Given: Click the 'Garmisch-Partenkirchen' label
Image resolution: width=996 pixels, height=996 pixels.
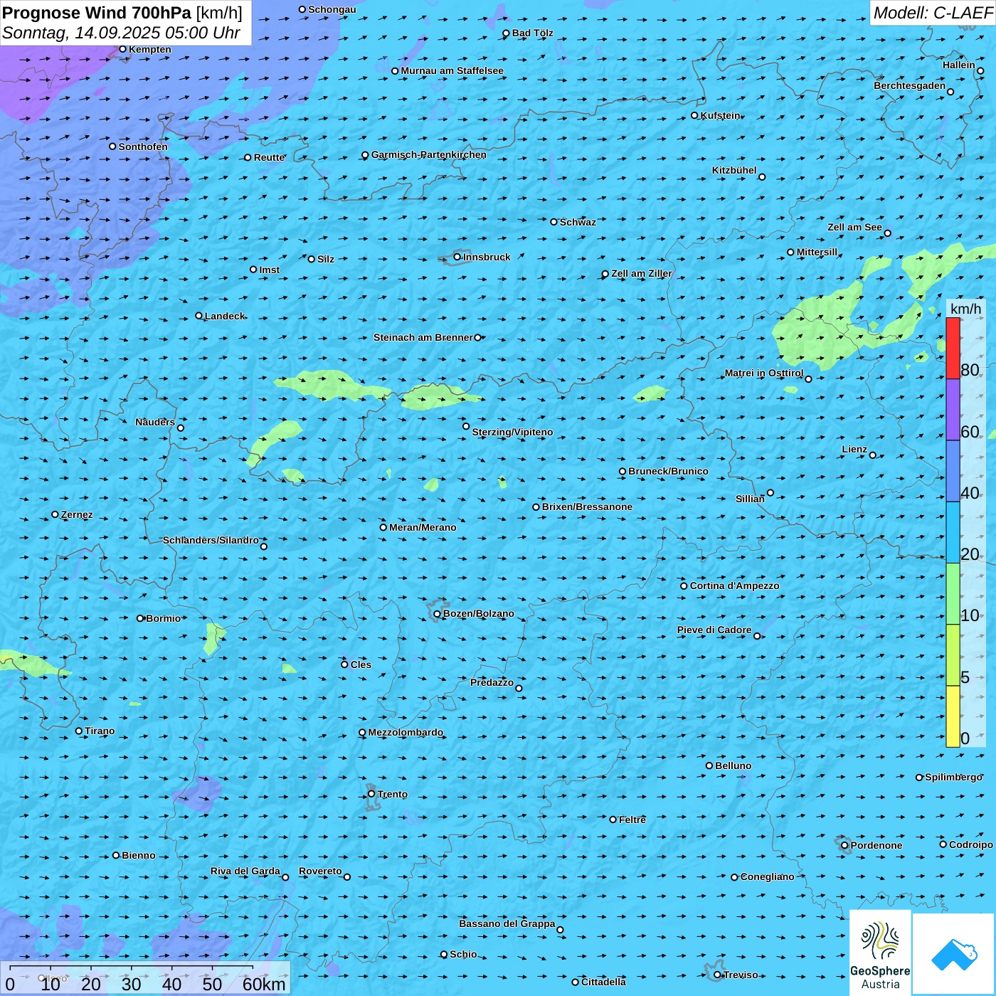Looking at the screenshot, I should 429,154.
